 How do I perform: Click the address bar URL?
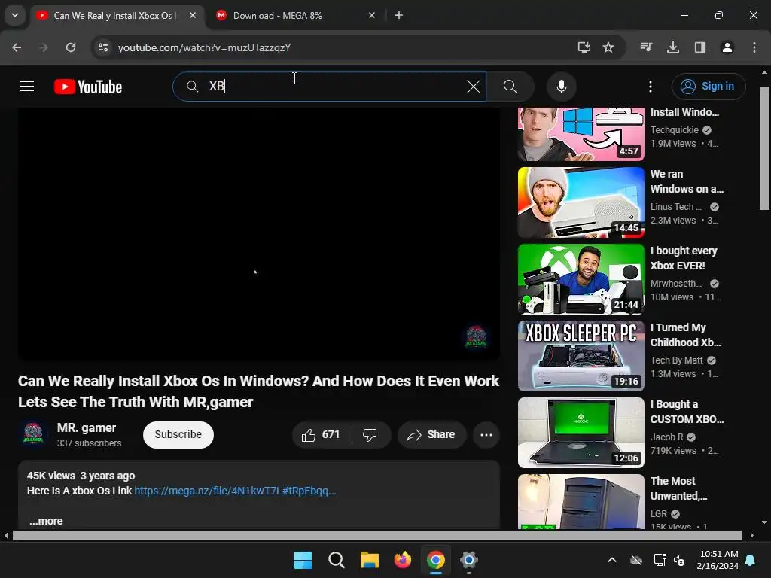coord(204,47)
